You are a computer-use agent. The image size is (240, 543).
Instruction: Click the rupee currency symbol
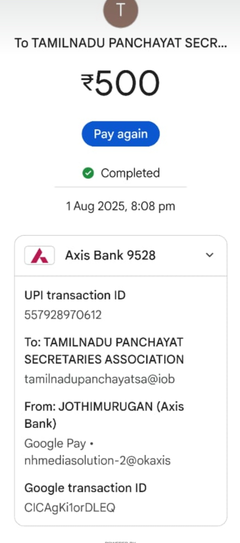pos(87,82)
